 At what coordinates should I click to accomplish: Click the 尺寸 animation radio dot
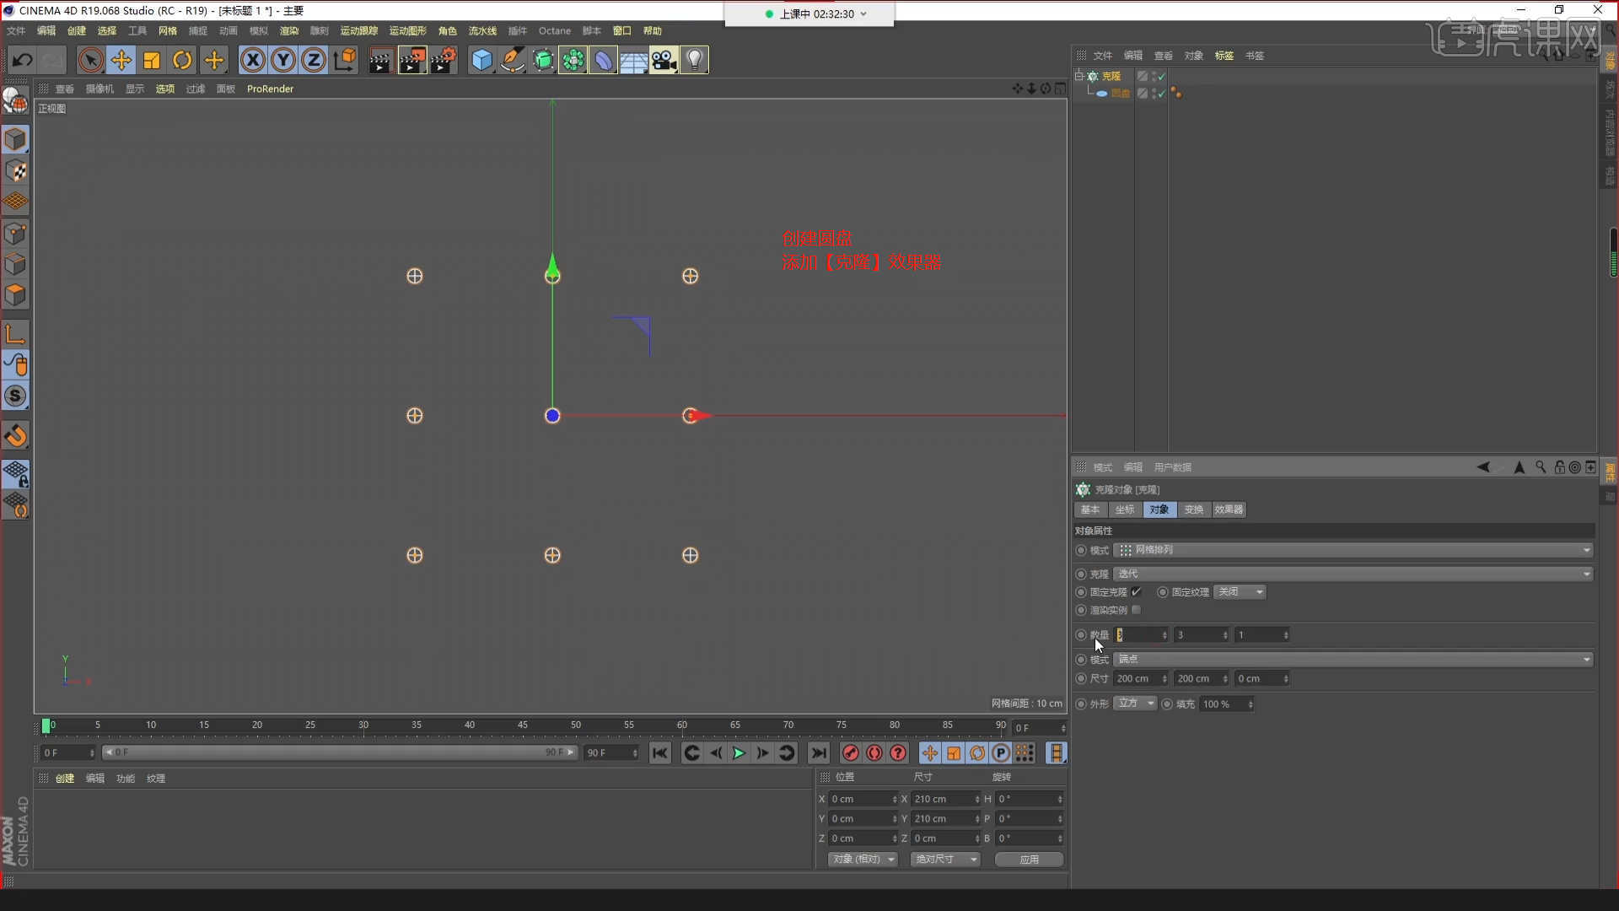1081,678
